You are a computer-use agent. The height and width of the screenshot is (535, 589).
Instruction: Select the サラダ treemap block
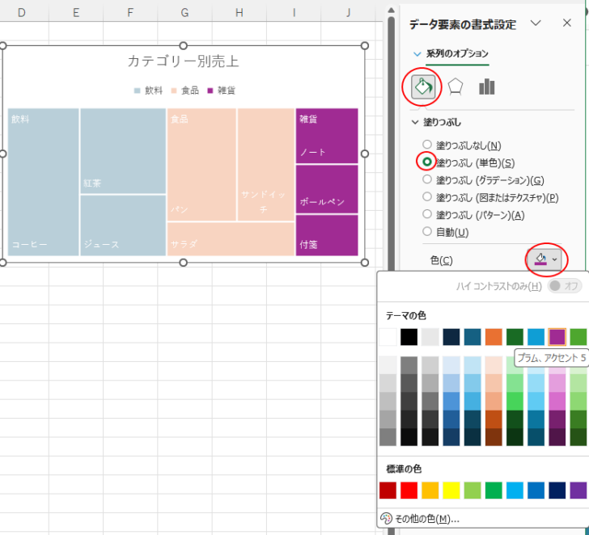point(231,239)
